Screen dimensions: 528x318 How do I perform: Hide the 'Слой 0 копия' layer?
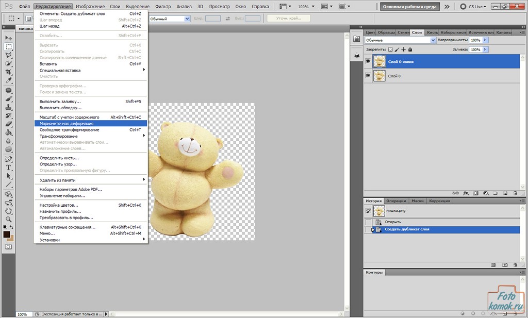(368, 61)
